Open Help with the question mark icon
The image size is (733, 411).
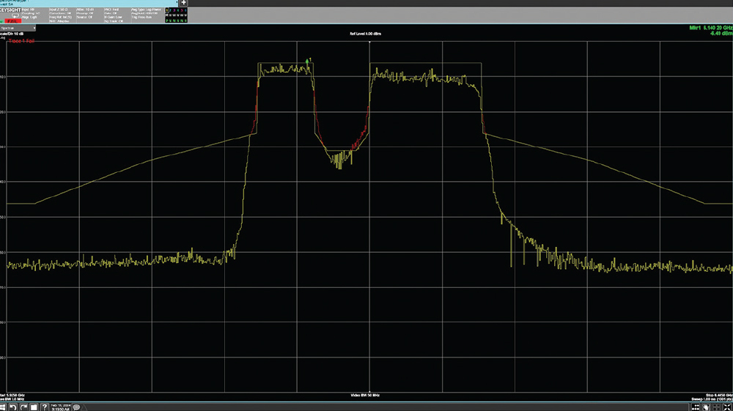point(43,407)
